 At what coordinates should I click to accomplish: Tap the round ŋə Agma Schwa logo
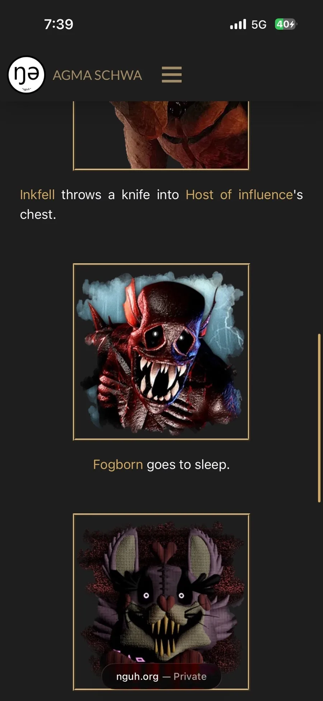[26, 75]
